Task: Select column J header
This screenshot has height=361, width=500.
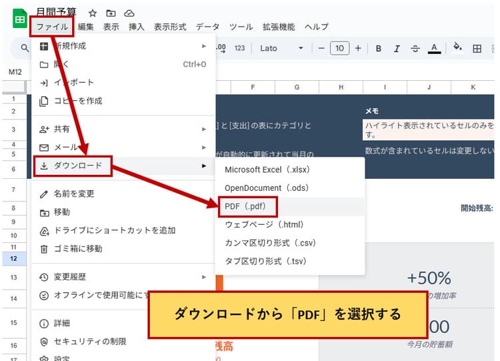Action: point(429,87)
